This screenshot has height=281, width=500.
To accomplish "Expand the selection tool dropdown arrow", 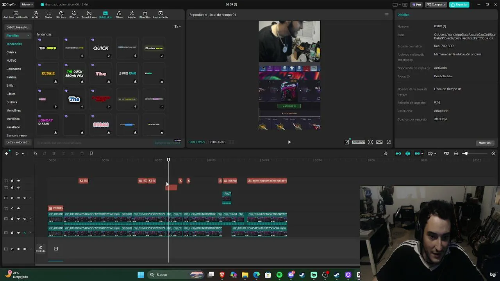I will click(23, 154).
